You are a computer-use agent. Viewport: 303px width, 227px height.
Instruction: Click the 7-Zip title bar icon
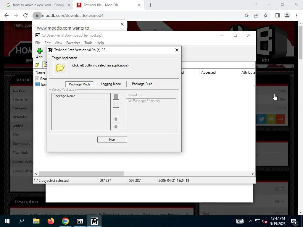coord(38,35)
